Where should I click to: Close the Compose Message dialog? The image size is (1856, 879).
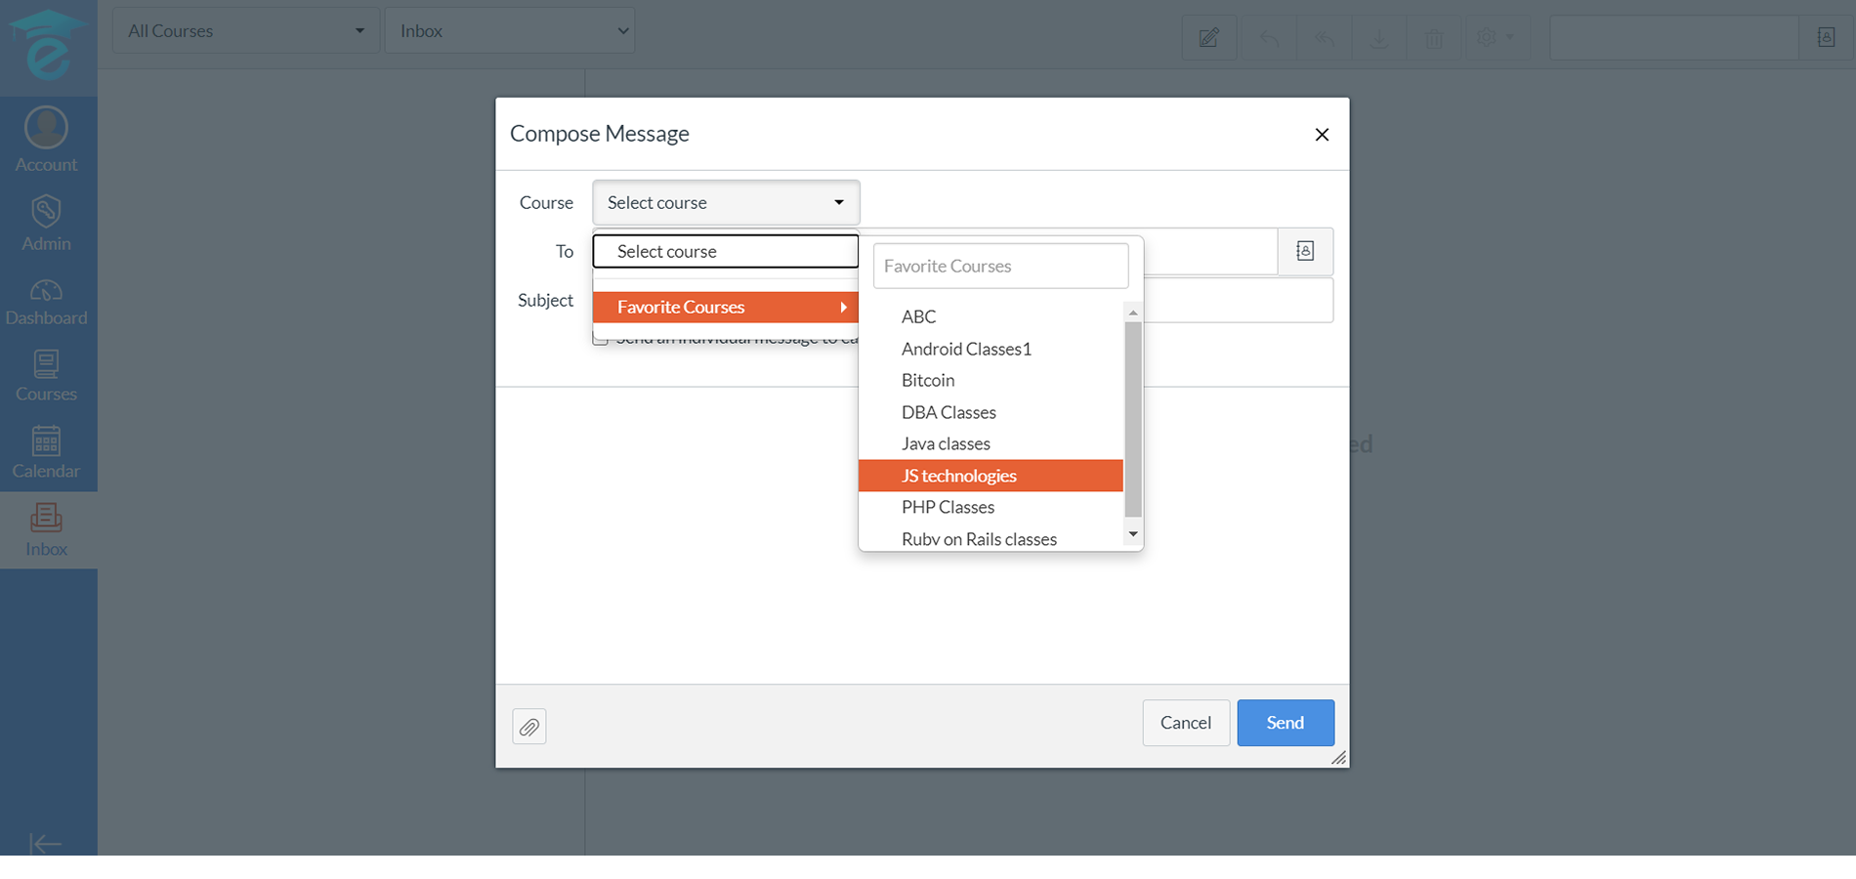click(1322, 135)
